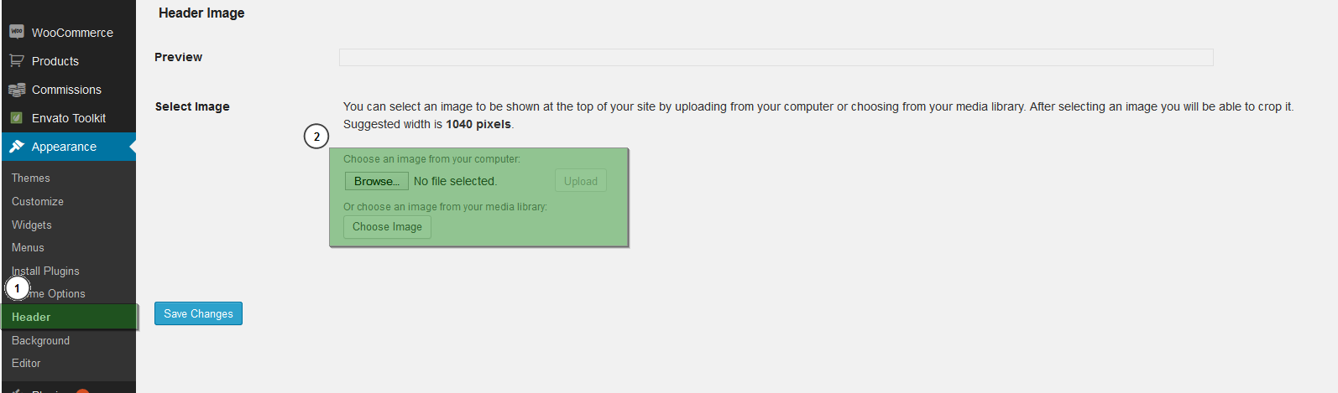
Task: Click the Products cart icon
Action: pos(17,60)
